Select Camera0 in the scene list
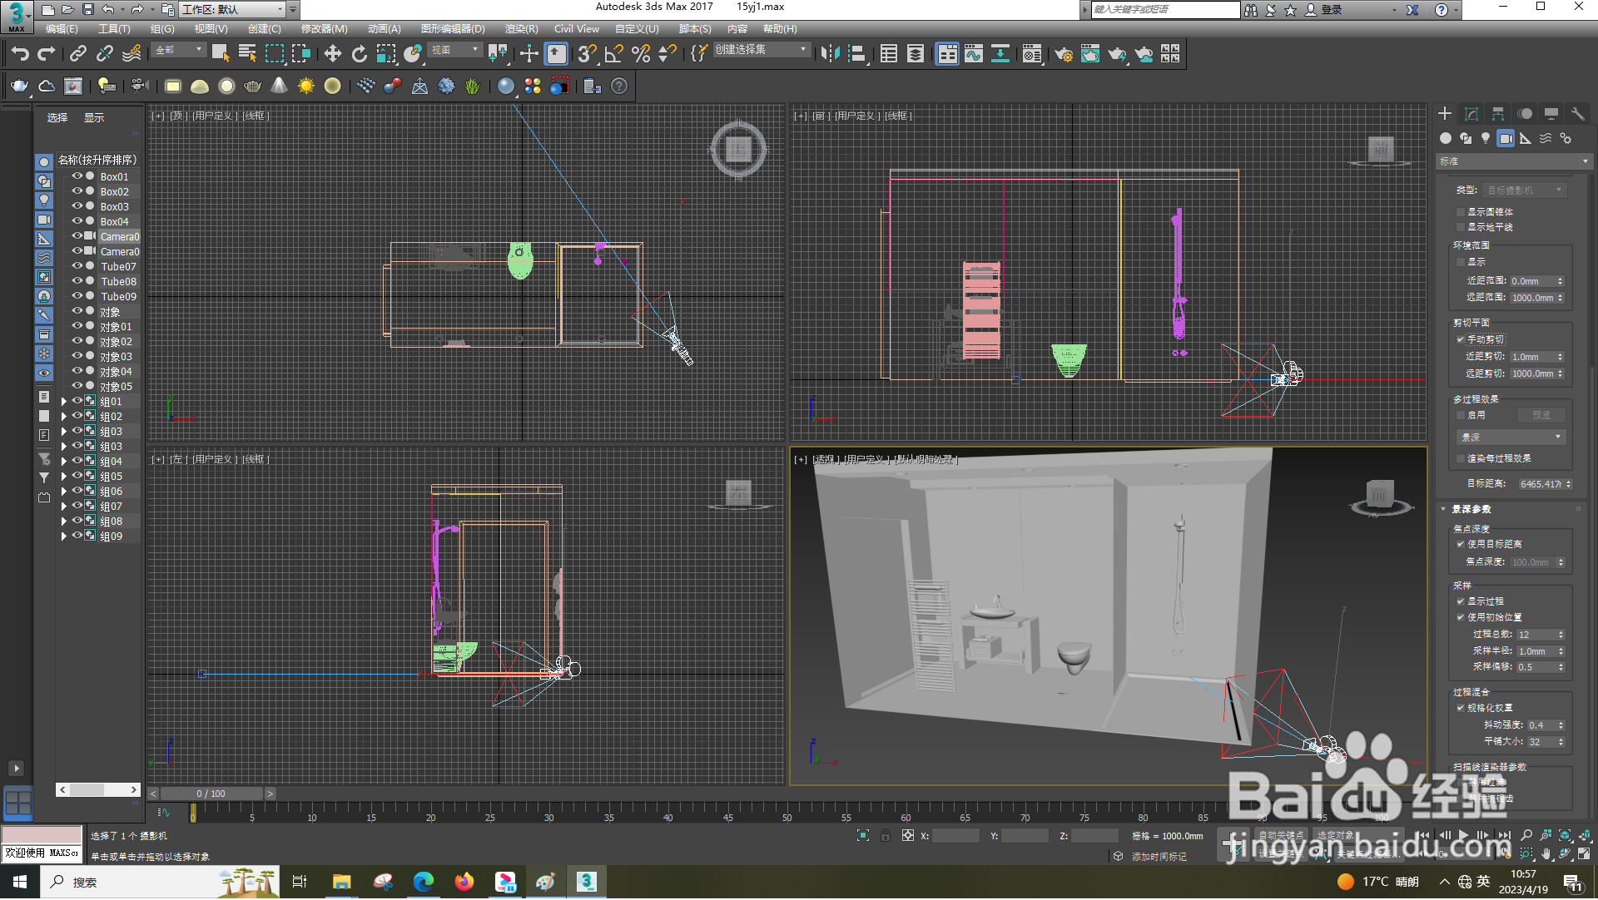This screenshot has width=1598, height=900. coord(120,237)
